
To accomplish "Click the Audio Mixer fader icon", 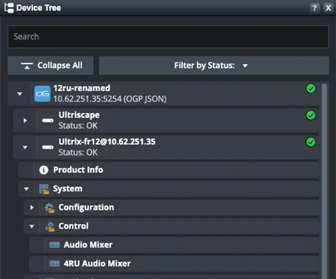I will pyautogui.click(x=54, y=244).
